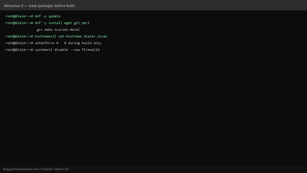
Task: Click the 'hostnamectl set-hostname dialer.local' command
Action: click(56, 36)
